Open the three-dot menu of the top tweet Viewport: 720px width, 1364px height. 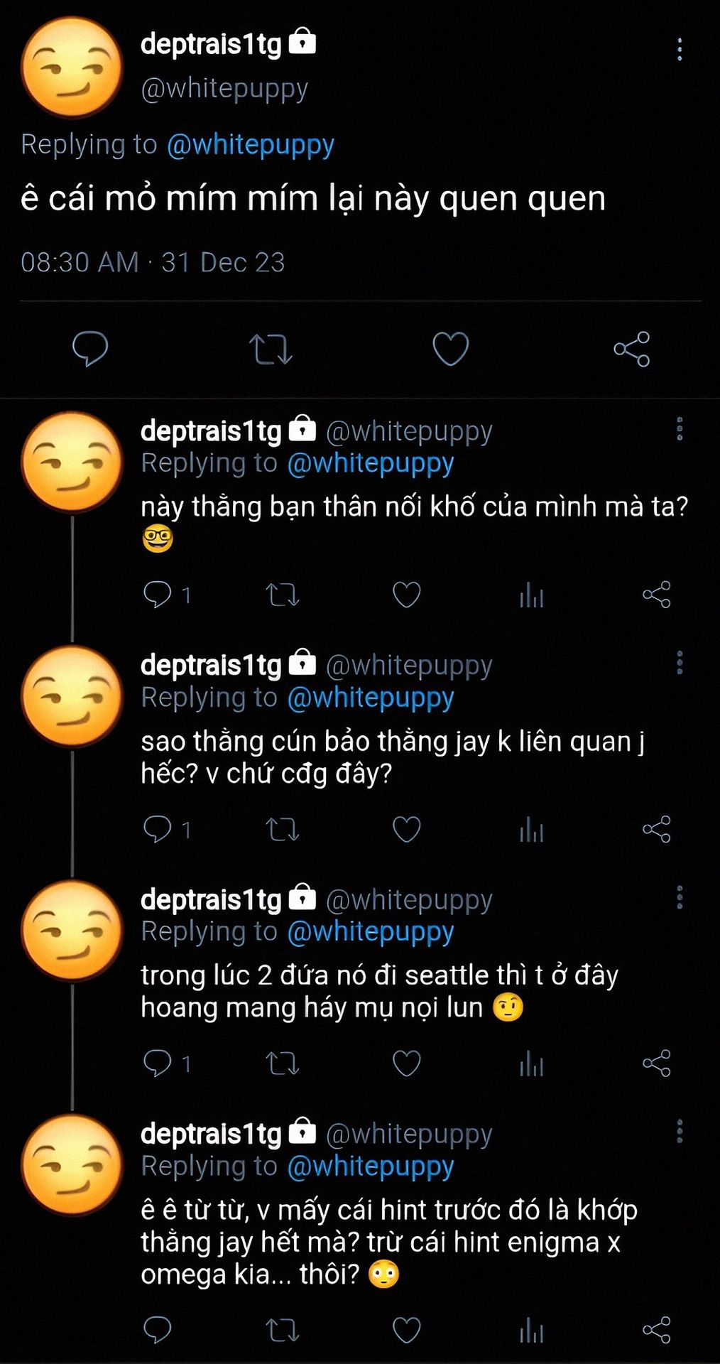[680, 49]
